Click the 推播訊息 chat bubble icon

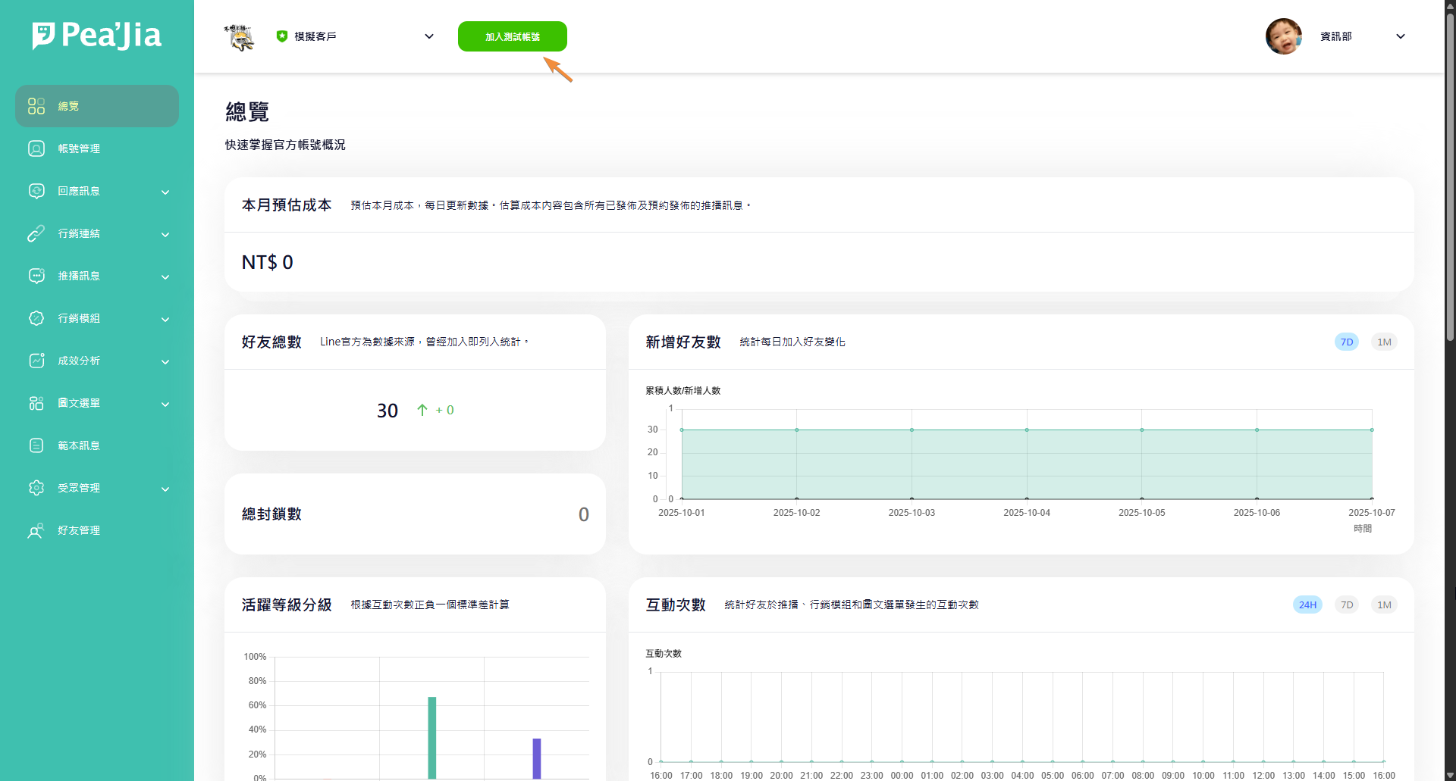36,276
